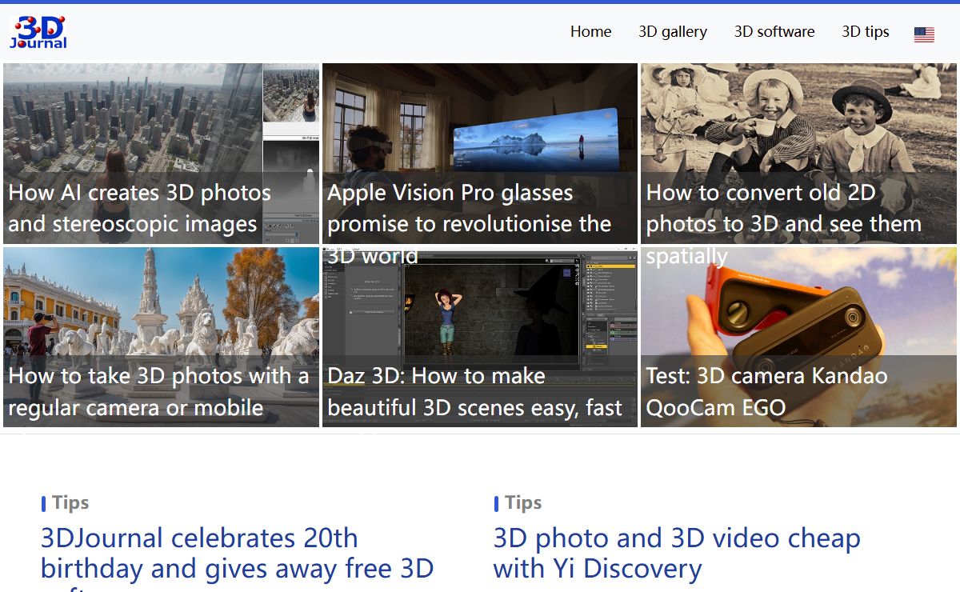960x592 pixels.
Task: Open the US flag language selector
Action: [924, 34]
